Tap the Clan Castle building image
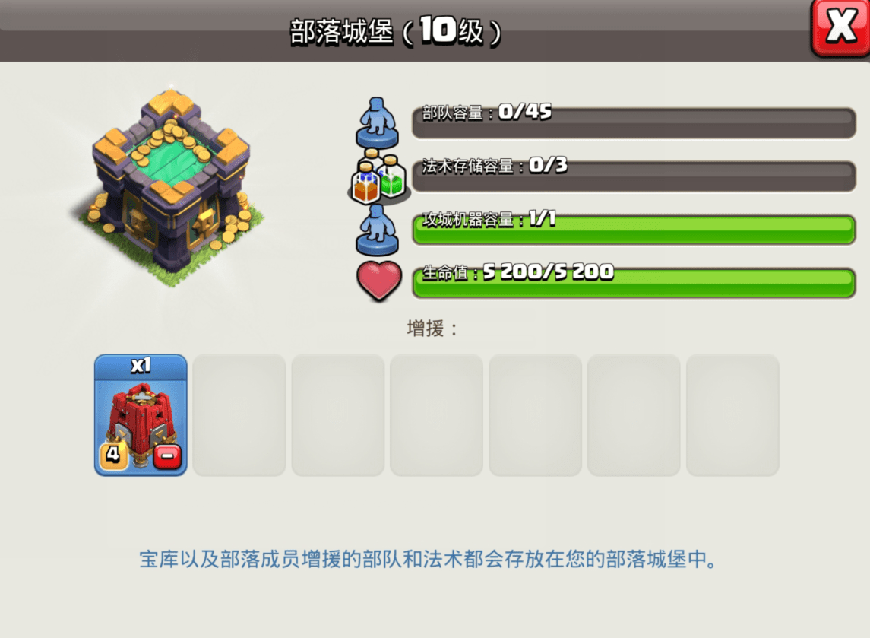 pyautogui.click(x=169, y=188)
